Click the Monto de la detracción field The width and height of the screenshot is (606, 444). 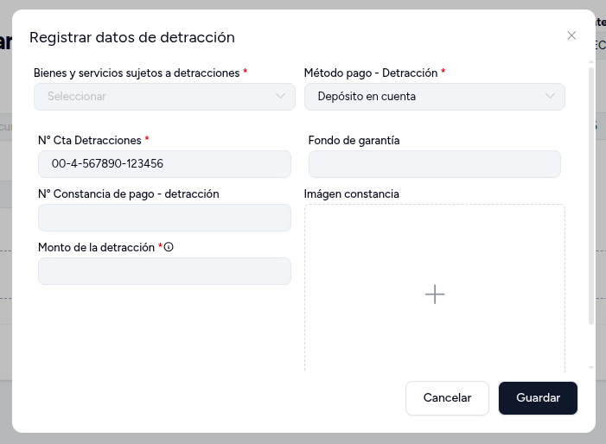click(164, 271)
